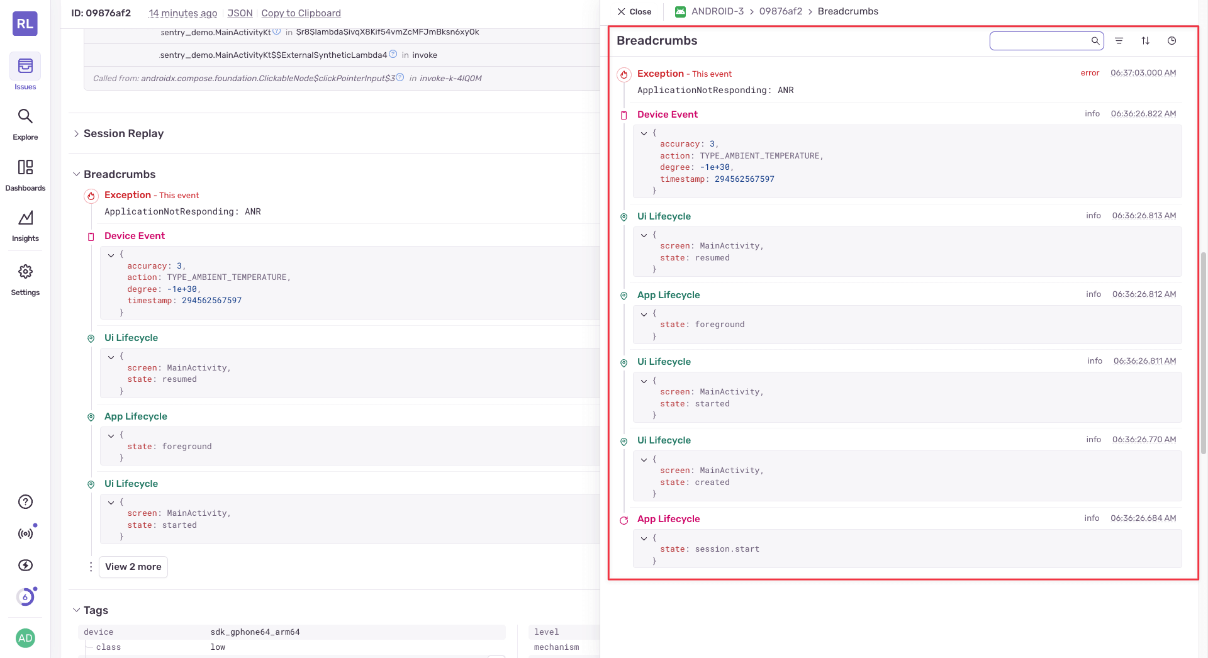Open the event JSON link

tap(240, 13)
